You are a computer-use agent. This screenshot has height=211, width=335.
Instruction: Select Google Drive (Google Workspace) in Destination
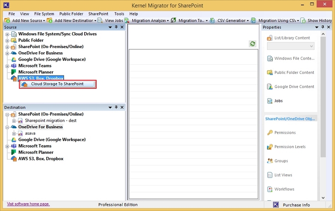tap(52, 139)
